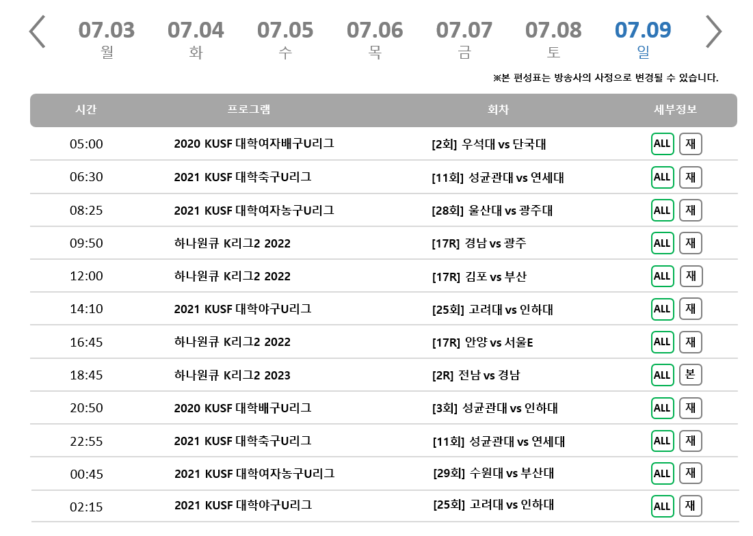The width and height of the screenshot is (753, 536).
Task: Click ALL badge in 14:10 row
Action: (x=662, y=309)
